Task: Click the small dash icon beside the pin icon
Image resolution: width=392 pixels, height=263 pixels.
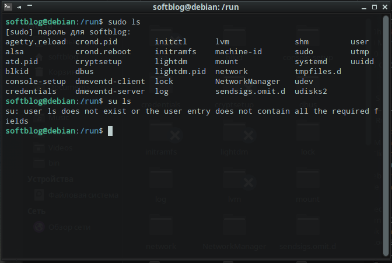Action: pyautogui.click(x=30, y=5)
